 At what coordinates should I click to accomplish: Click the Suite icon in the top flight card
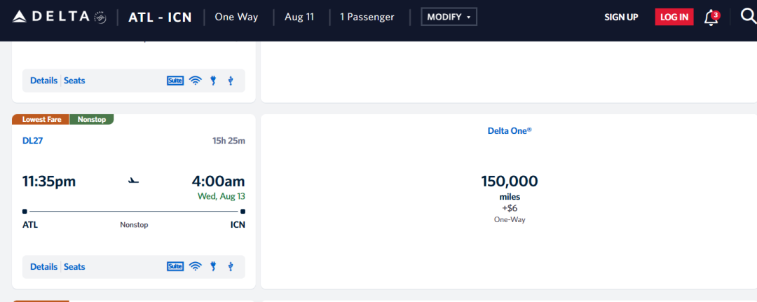click(175, 81)
